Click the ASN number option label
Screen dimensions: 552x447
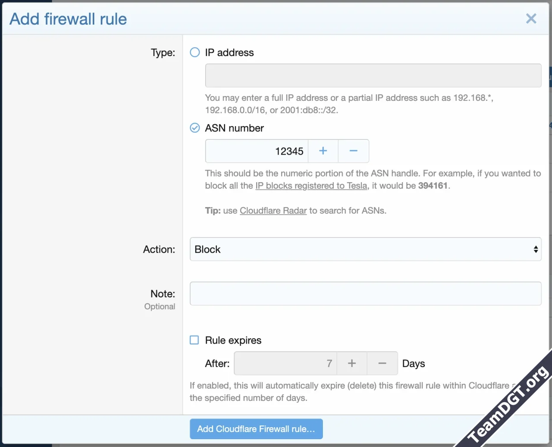click(x=234, y=128)
